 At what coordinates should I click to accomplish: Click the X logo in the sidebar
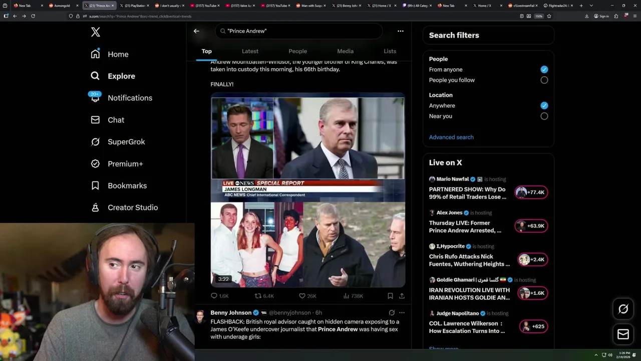(96, 32)
